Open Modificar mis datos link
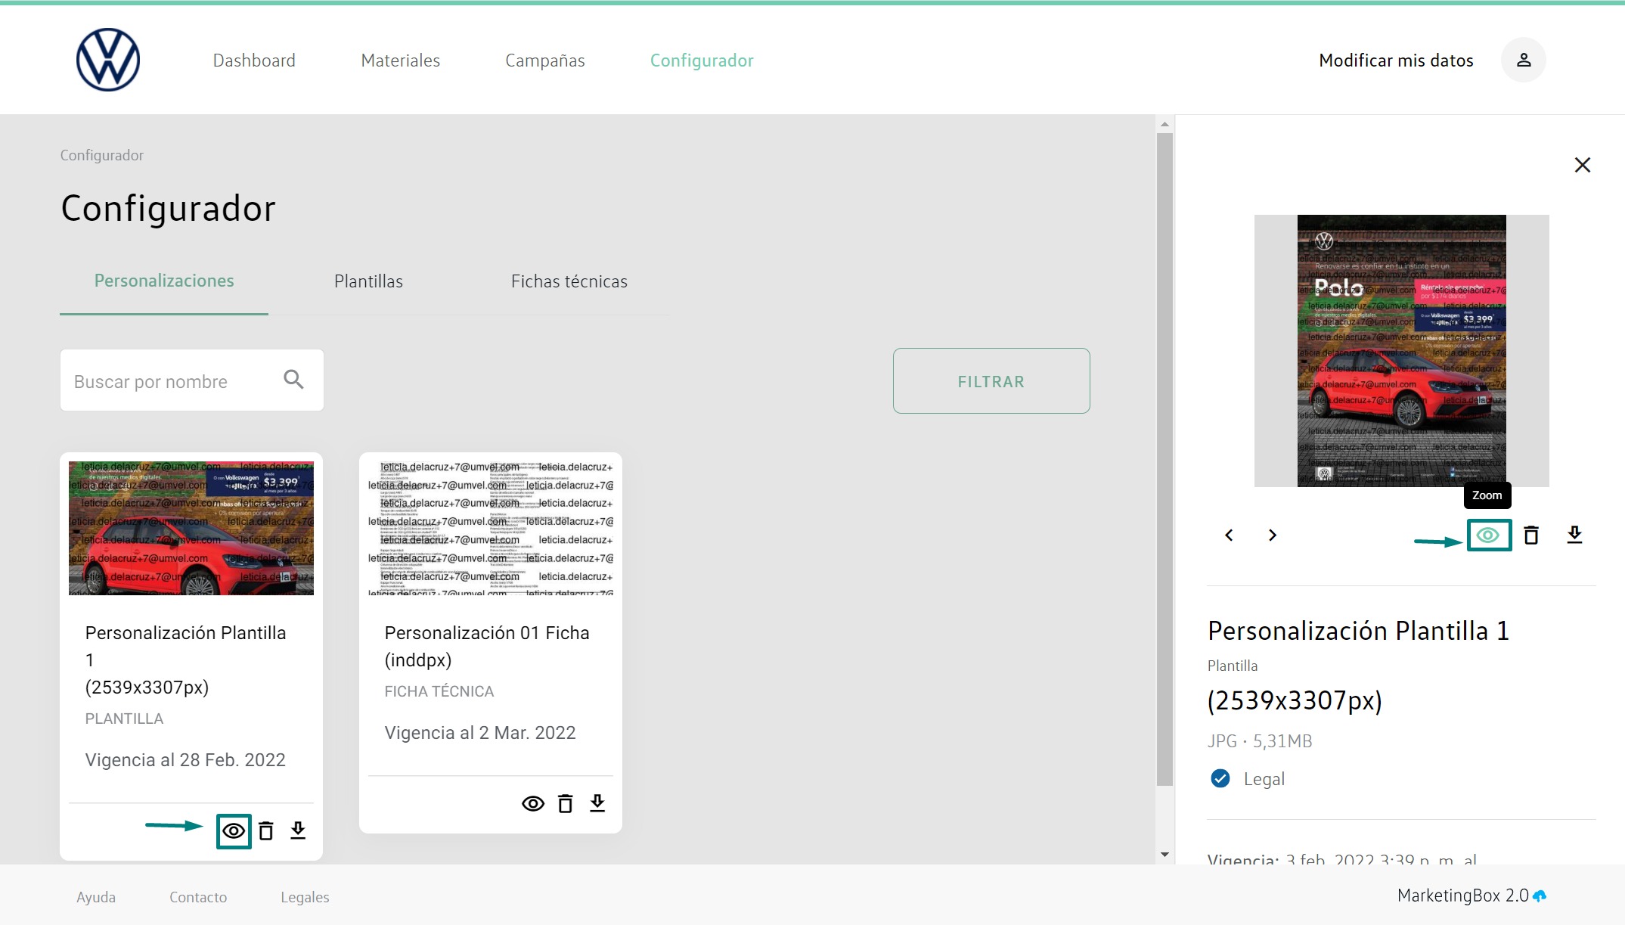Viewport: 1625px width, 925px height. (1396, 61)
